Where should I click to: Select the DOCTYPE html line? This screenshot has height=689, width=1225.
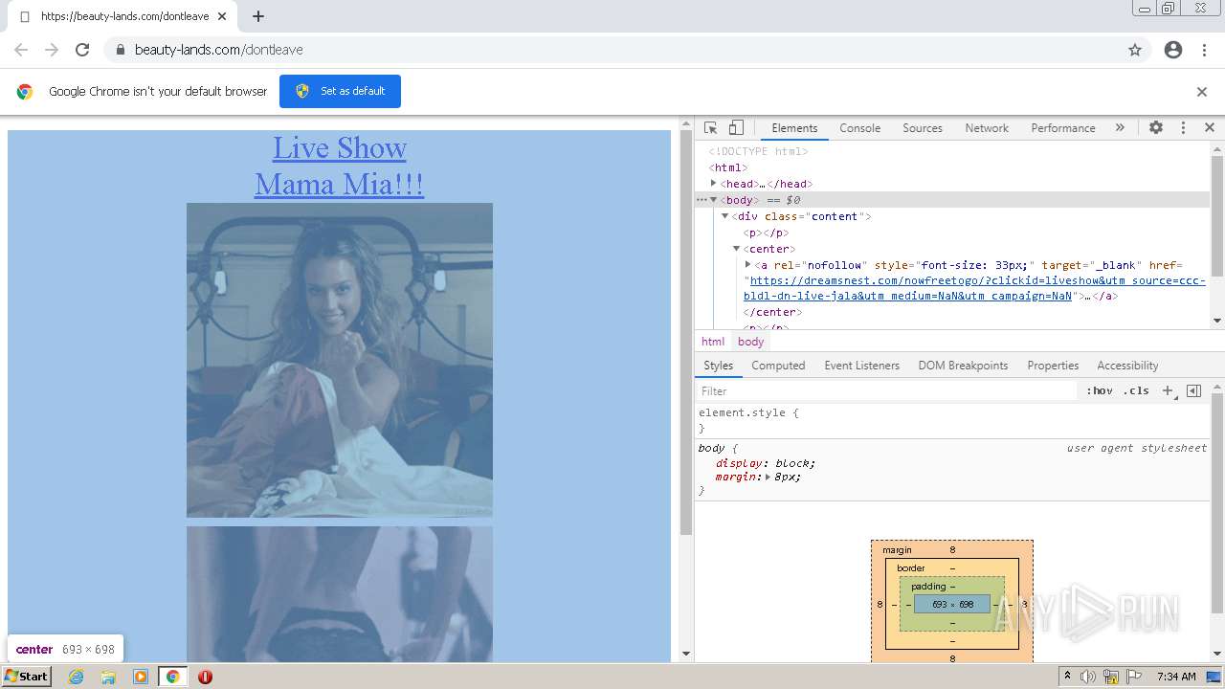click(758, 151)
